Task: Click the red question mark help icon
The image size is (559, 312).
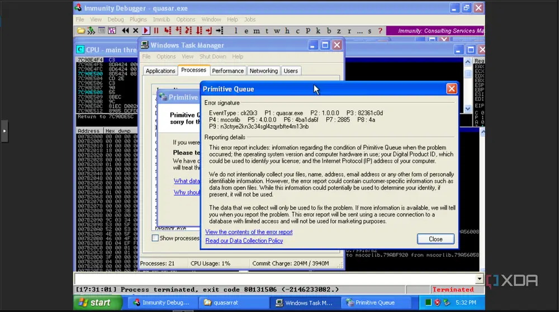Action: (380, 31)
